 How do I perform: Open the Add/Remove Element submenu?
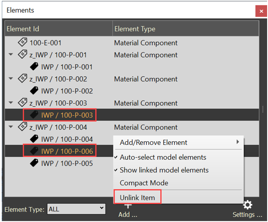pos(178,142)
